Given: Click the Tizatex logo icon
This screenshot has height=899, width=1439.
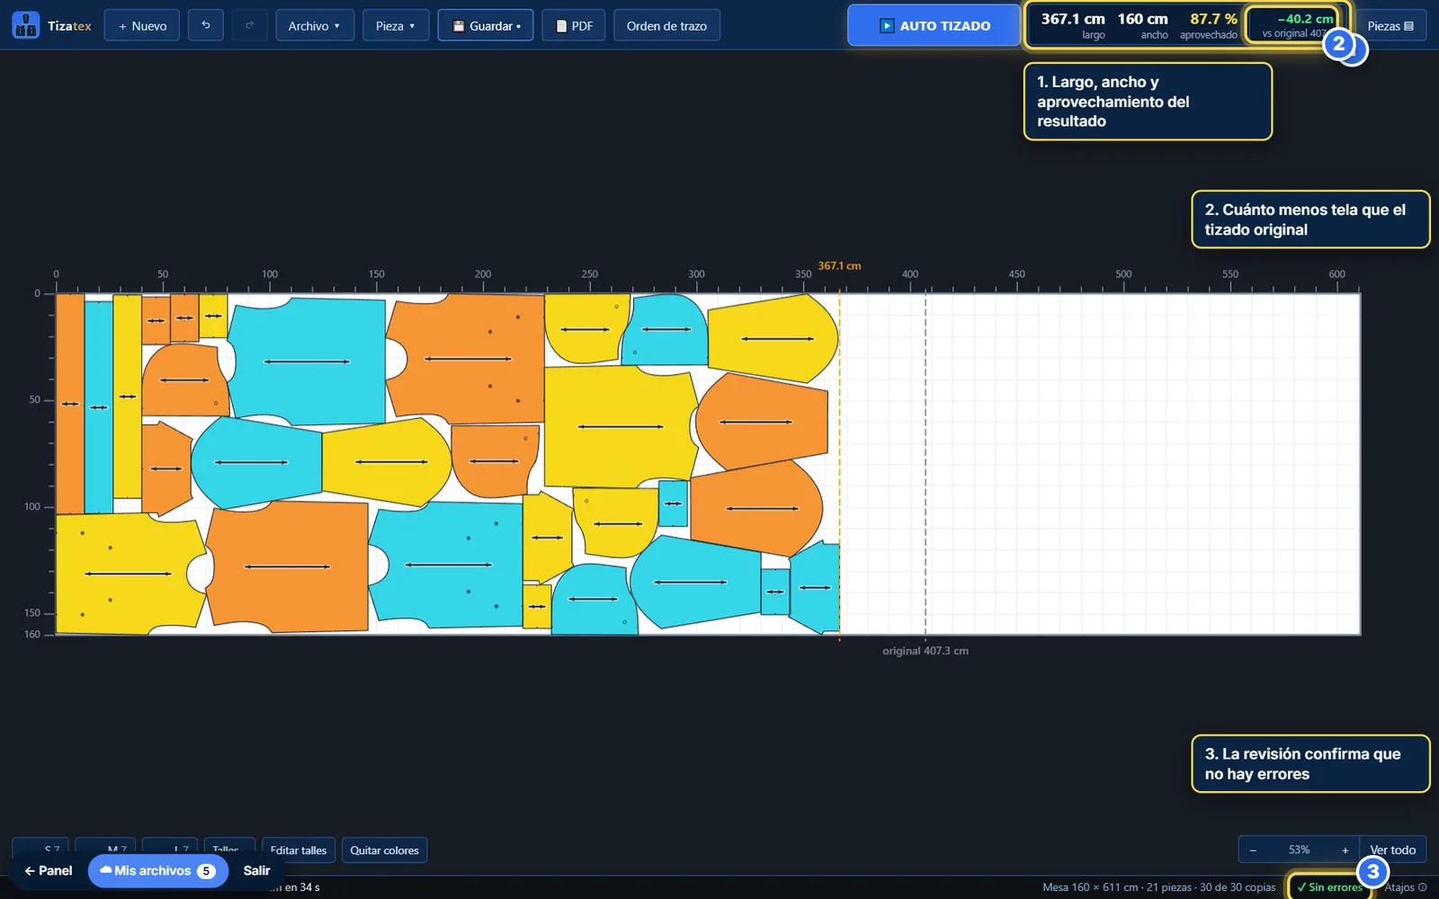Looking at the screenshot, I should (26, 25).
